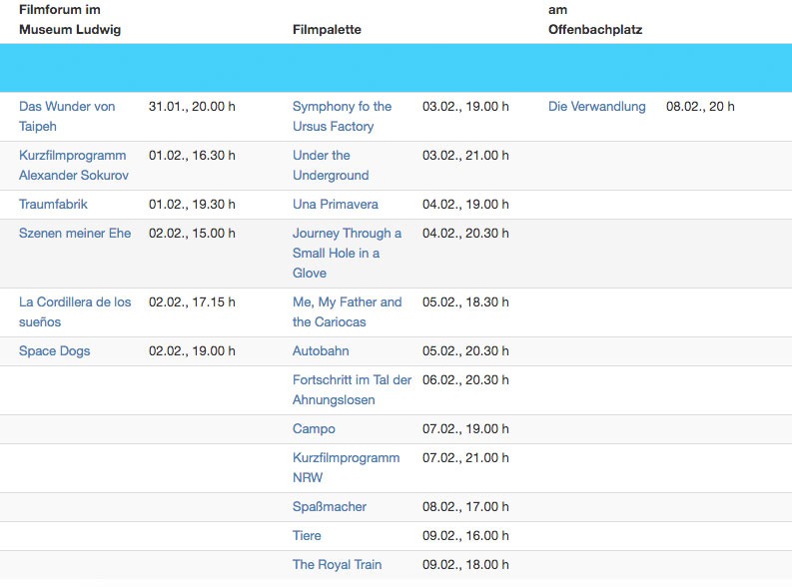The width and height of the screenshot is (792, 587).
Task: Select the showtime 03.02., 21.00 h
Action: (x=465, y=156)
